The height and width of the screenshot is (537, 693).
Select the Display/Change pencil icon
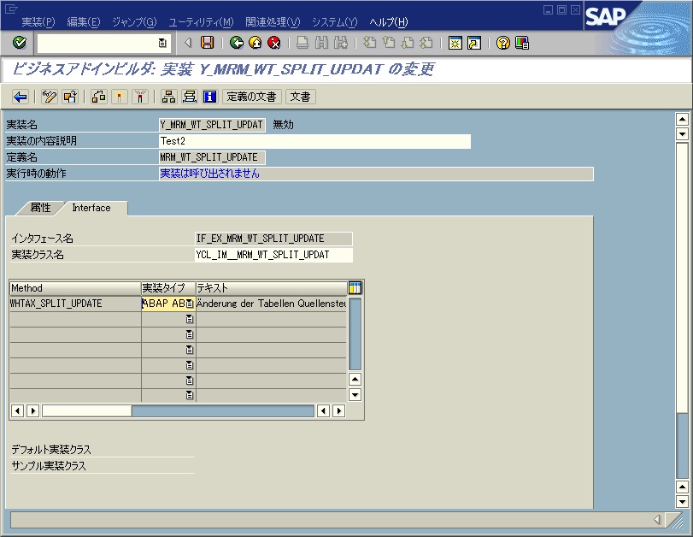(49, 97)
